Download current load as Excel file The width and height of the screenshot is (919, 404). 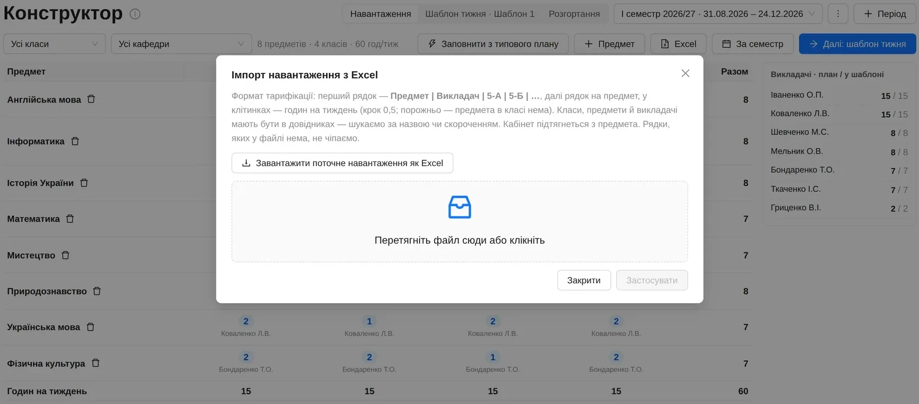pos(343,163)
